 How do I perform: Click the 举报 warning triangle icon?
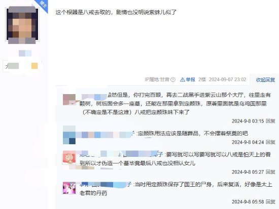pos(183,79)
